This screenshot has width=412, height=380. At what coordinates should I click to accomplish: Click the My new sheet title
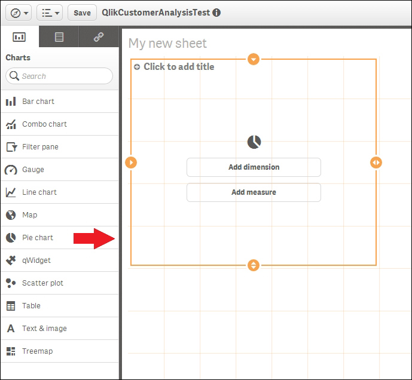[167, 44]
